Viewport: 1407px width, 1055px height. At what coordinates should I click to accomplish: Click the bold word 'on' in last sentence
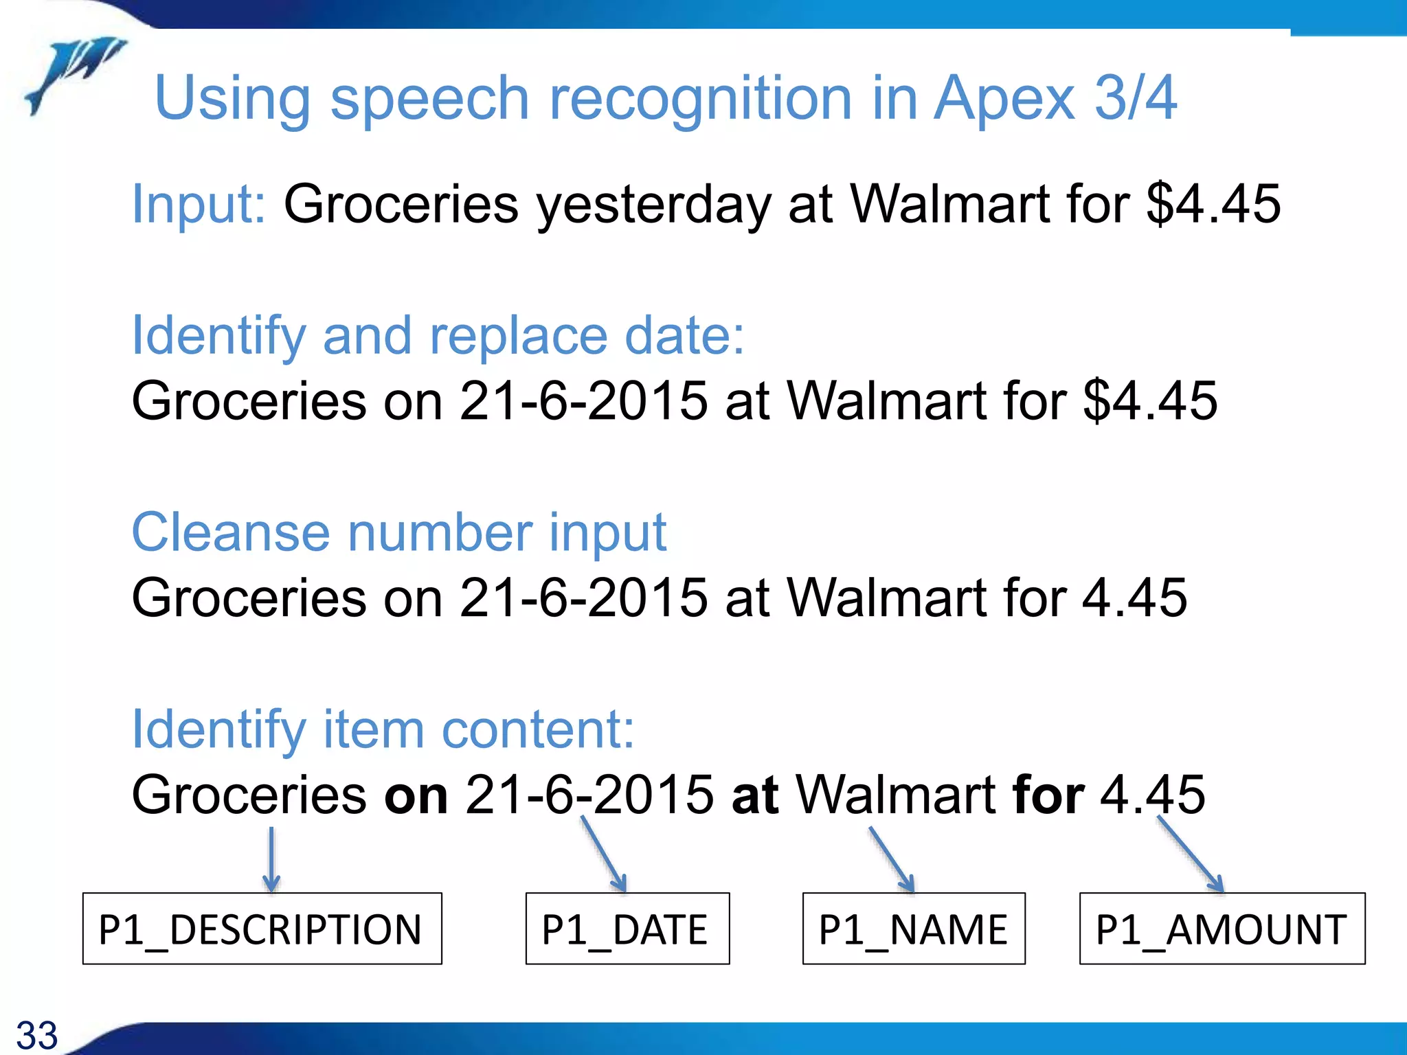point(416,795)
